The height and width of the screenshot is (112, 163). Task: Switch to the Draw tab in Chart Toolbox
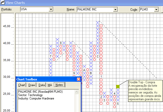pos(32,85)
